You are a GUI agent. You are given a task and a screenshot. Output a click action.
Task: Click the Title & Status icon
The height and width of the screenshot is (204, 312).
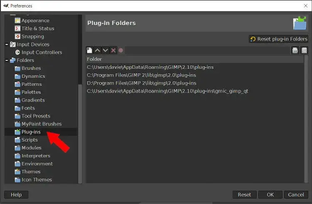pos(17,28)
